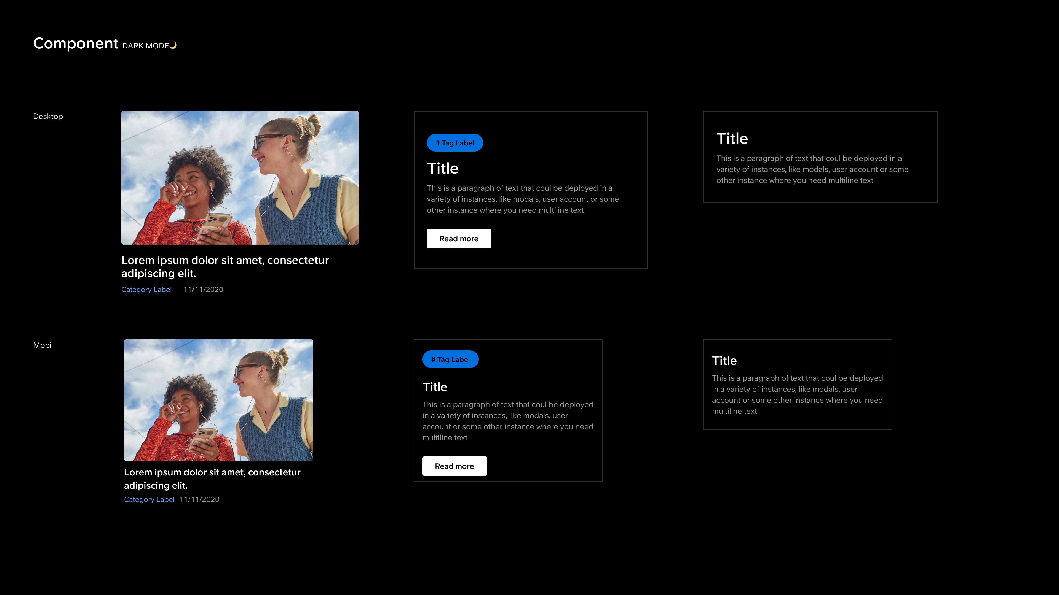Click the Mobi Lorem ipsum headline
Screen dimensions: 1059x595
tap(212, 479)
